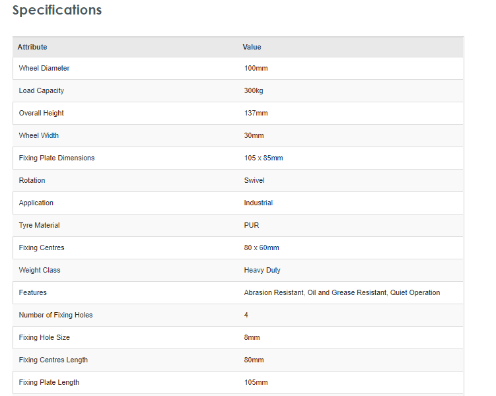Select the Rotation attribute label
This screenshot has width=496, height=396.
pos(32,180)
